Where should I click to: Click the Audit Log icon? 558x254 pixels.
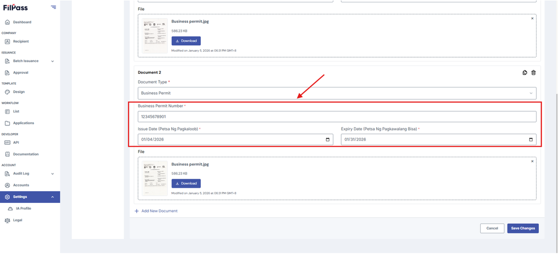7,174
